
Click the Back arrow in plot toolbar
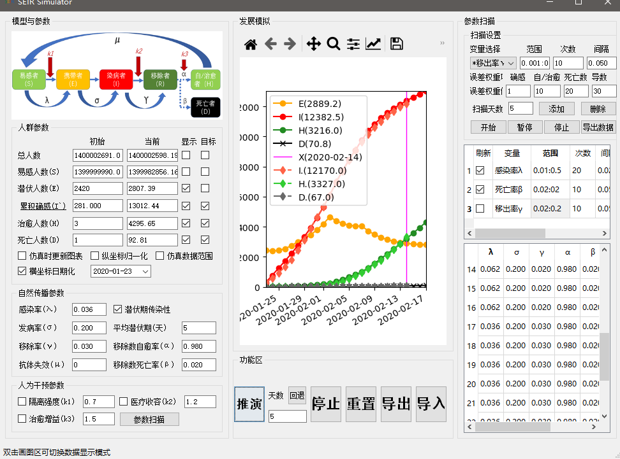270,44
